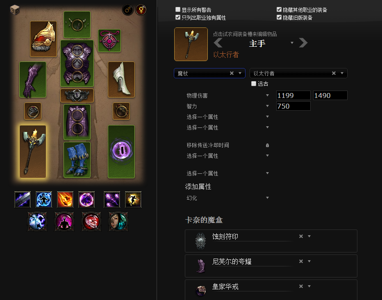Select the purple orb off-hand slot
Screen dimensions: 382x300
[x=121, y=152]
